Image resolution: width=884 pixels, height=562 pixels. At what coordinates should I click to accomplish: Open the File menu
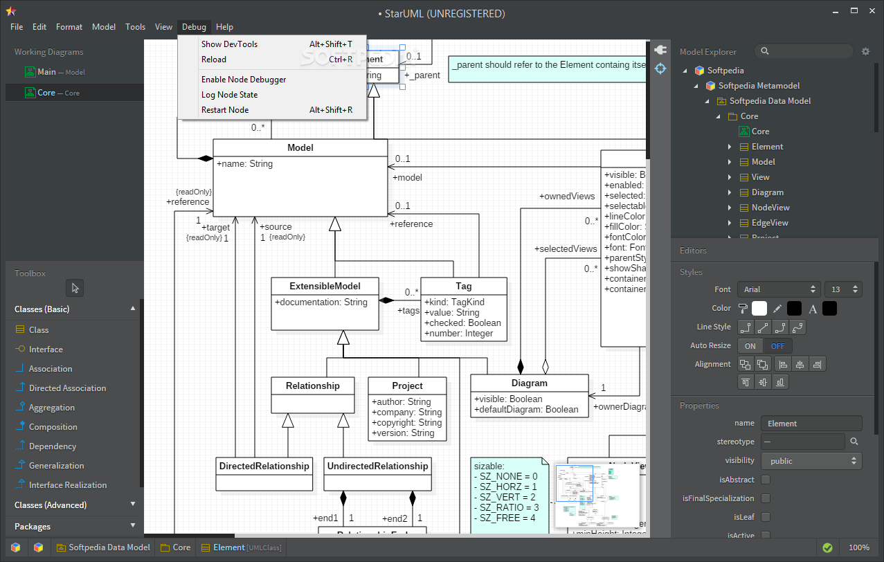(17, 27)
